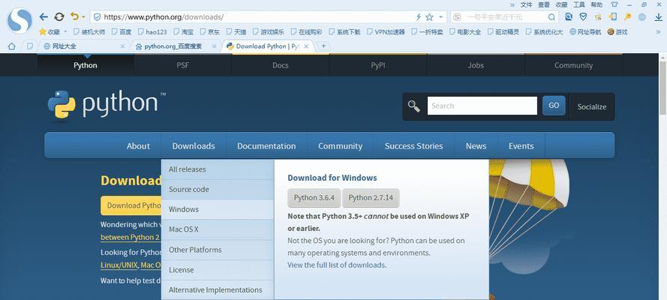
Task: Select the PSF top navigation tab
Action: (183, 65)
